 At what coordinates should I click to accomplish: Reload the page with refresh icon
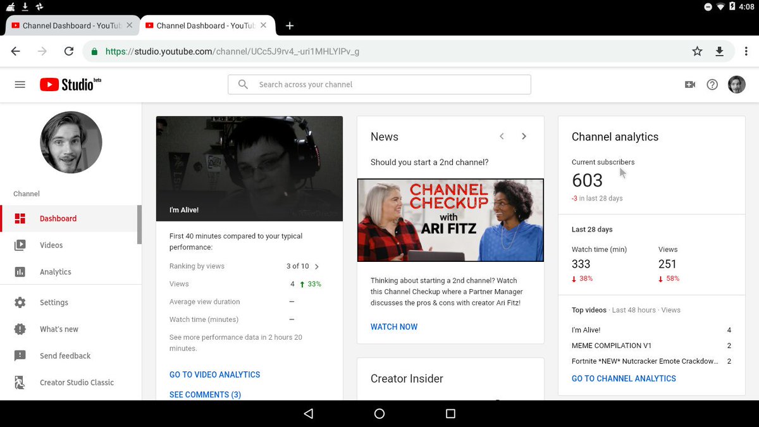(69, 51)
